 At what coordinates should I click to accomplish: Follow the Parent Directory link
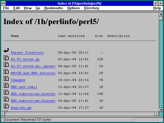point(27,53)
